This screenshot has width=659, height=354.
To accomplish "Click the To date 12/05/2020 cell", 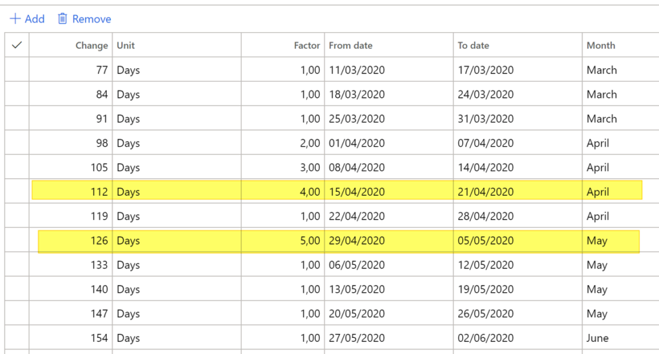I will coord(518,265).
